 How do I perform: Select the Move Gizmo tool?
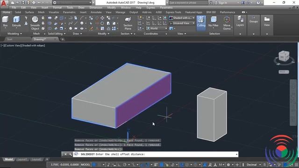pos(227,23)
